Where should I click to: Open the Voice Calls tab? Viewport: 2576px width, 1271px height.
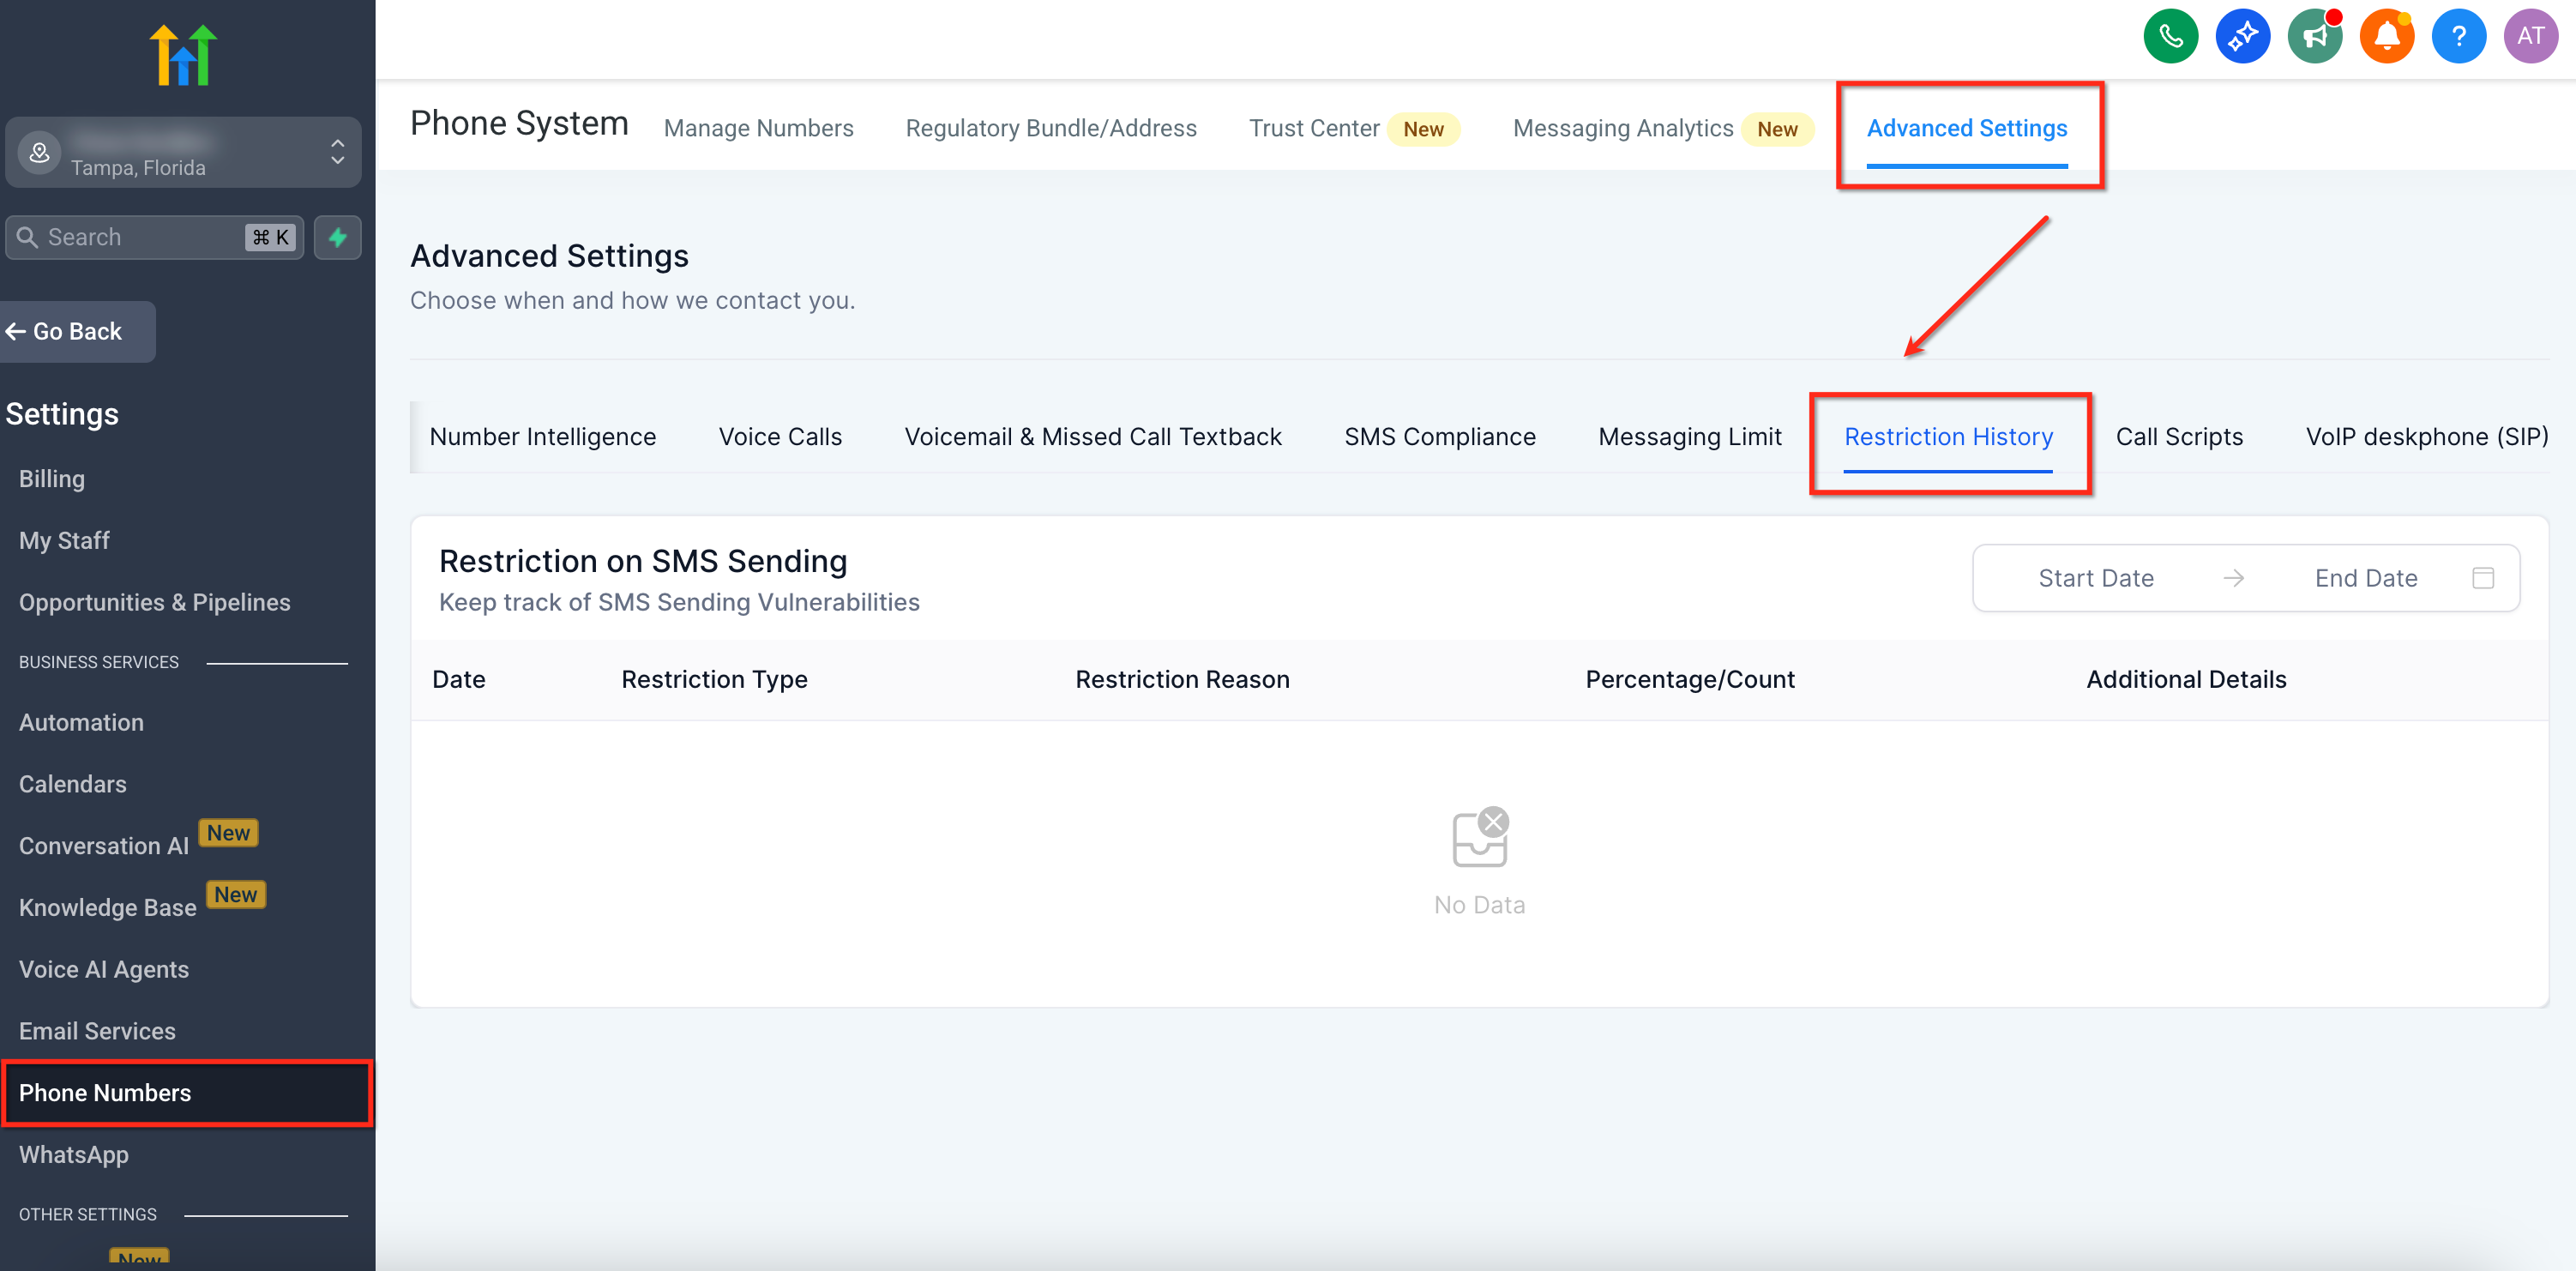(780, 437)
